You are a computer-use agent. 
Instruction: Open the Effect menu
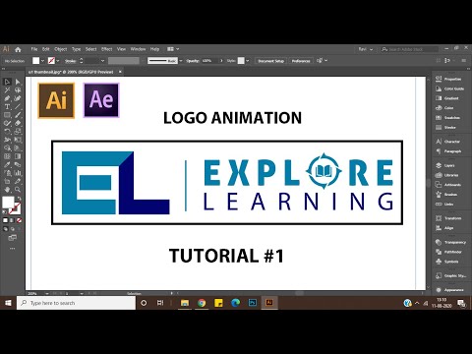click(x=106, y=49)
